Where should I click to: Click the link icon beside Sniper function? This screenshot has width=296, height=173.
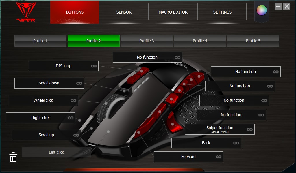(x=250, y=129)
